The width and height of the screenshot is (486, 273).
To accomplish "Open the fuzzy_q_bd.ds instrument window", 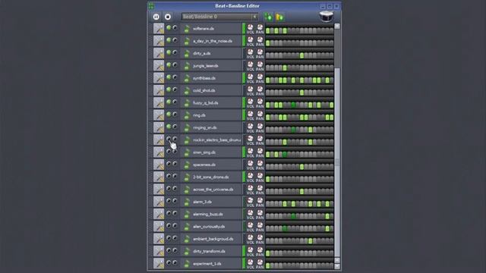I will coord(211,103).
